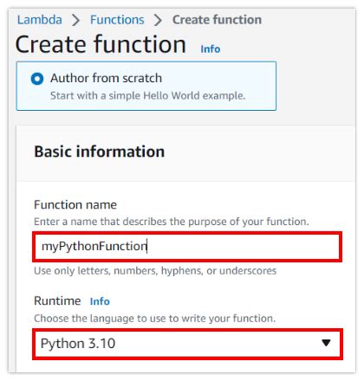Select the Hello World example option description
The height and width of the screenshot is (381, 364).
147,95
